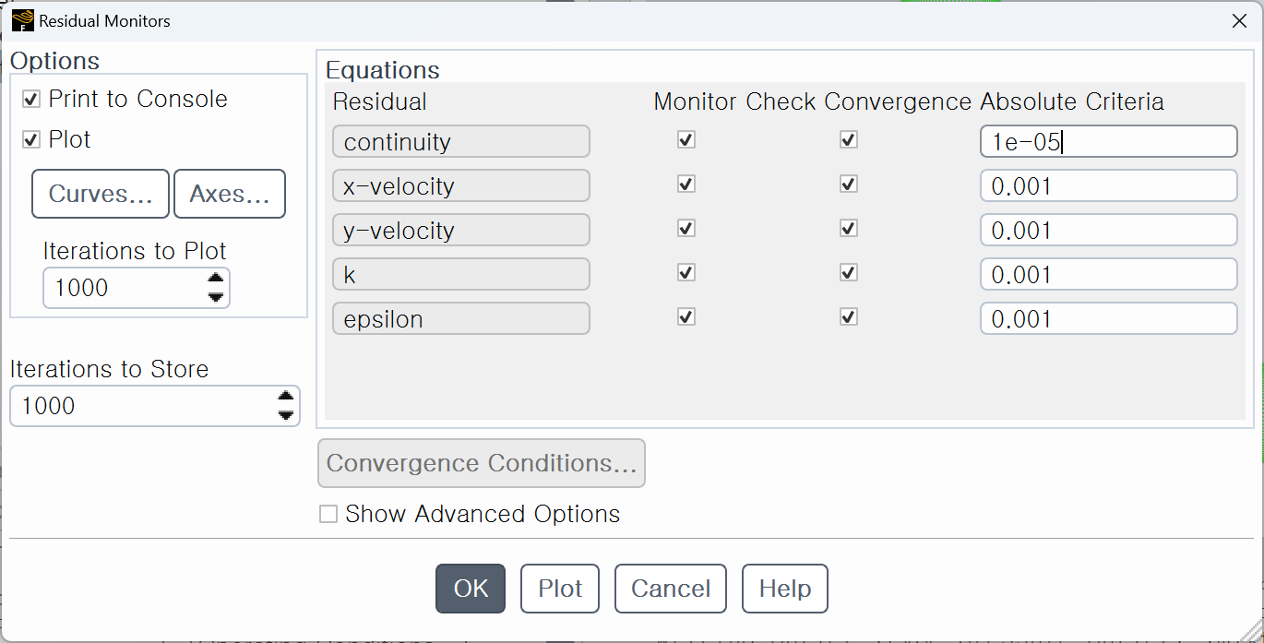
Task: Select the continuity Absolute Criteria field
Action: 1108,141
